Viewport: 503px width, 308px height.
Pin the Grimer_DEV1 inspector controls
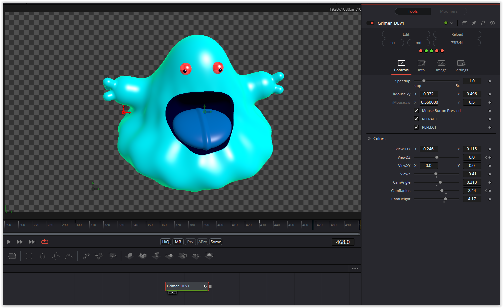pos(474,23)
